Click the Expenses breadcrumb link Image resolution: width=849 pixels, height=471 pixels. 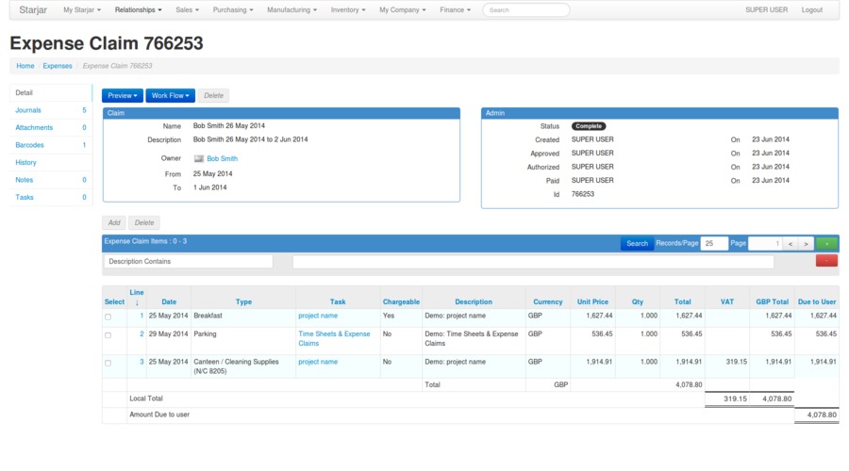coord(58,66)
